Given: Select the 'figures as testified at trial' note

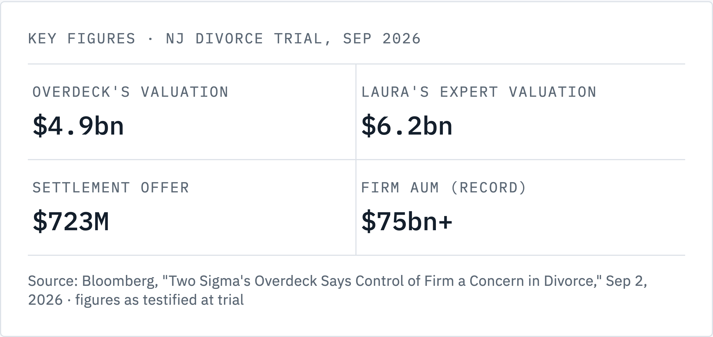Looking at the screenshot, I should 159,300.
